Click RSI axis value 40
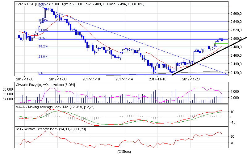 click(232, 143)
